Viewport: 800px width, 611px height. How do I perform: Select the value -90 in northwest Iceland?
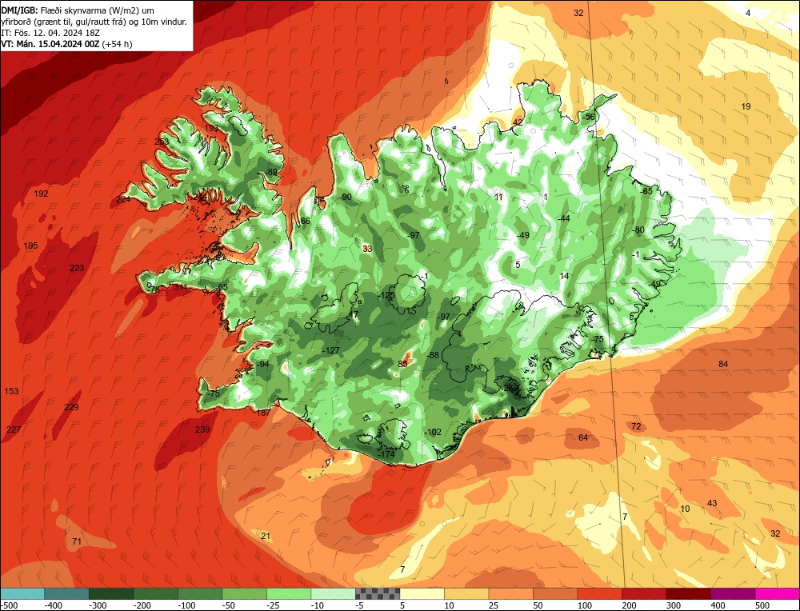pyautogui.click(x=346, y=197)
